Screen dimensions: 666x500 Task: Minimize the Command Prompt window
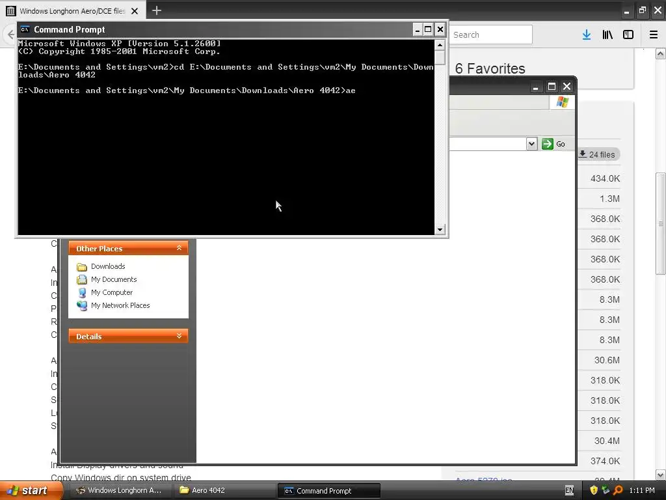417,29
